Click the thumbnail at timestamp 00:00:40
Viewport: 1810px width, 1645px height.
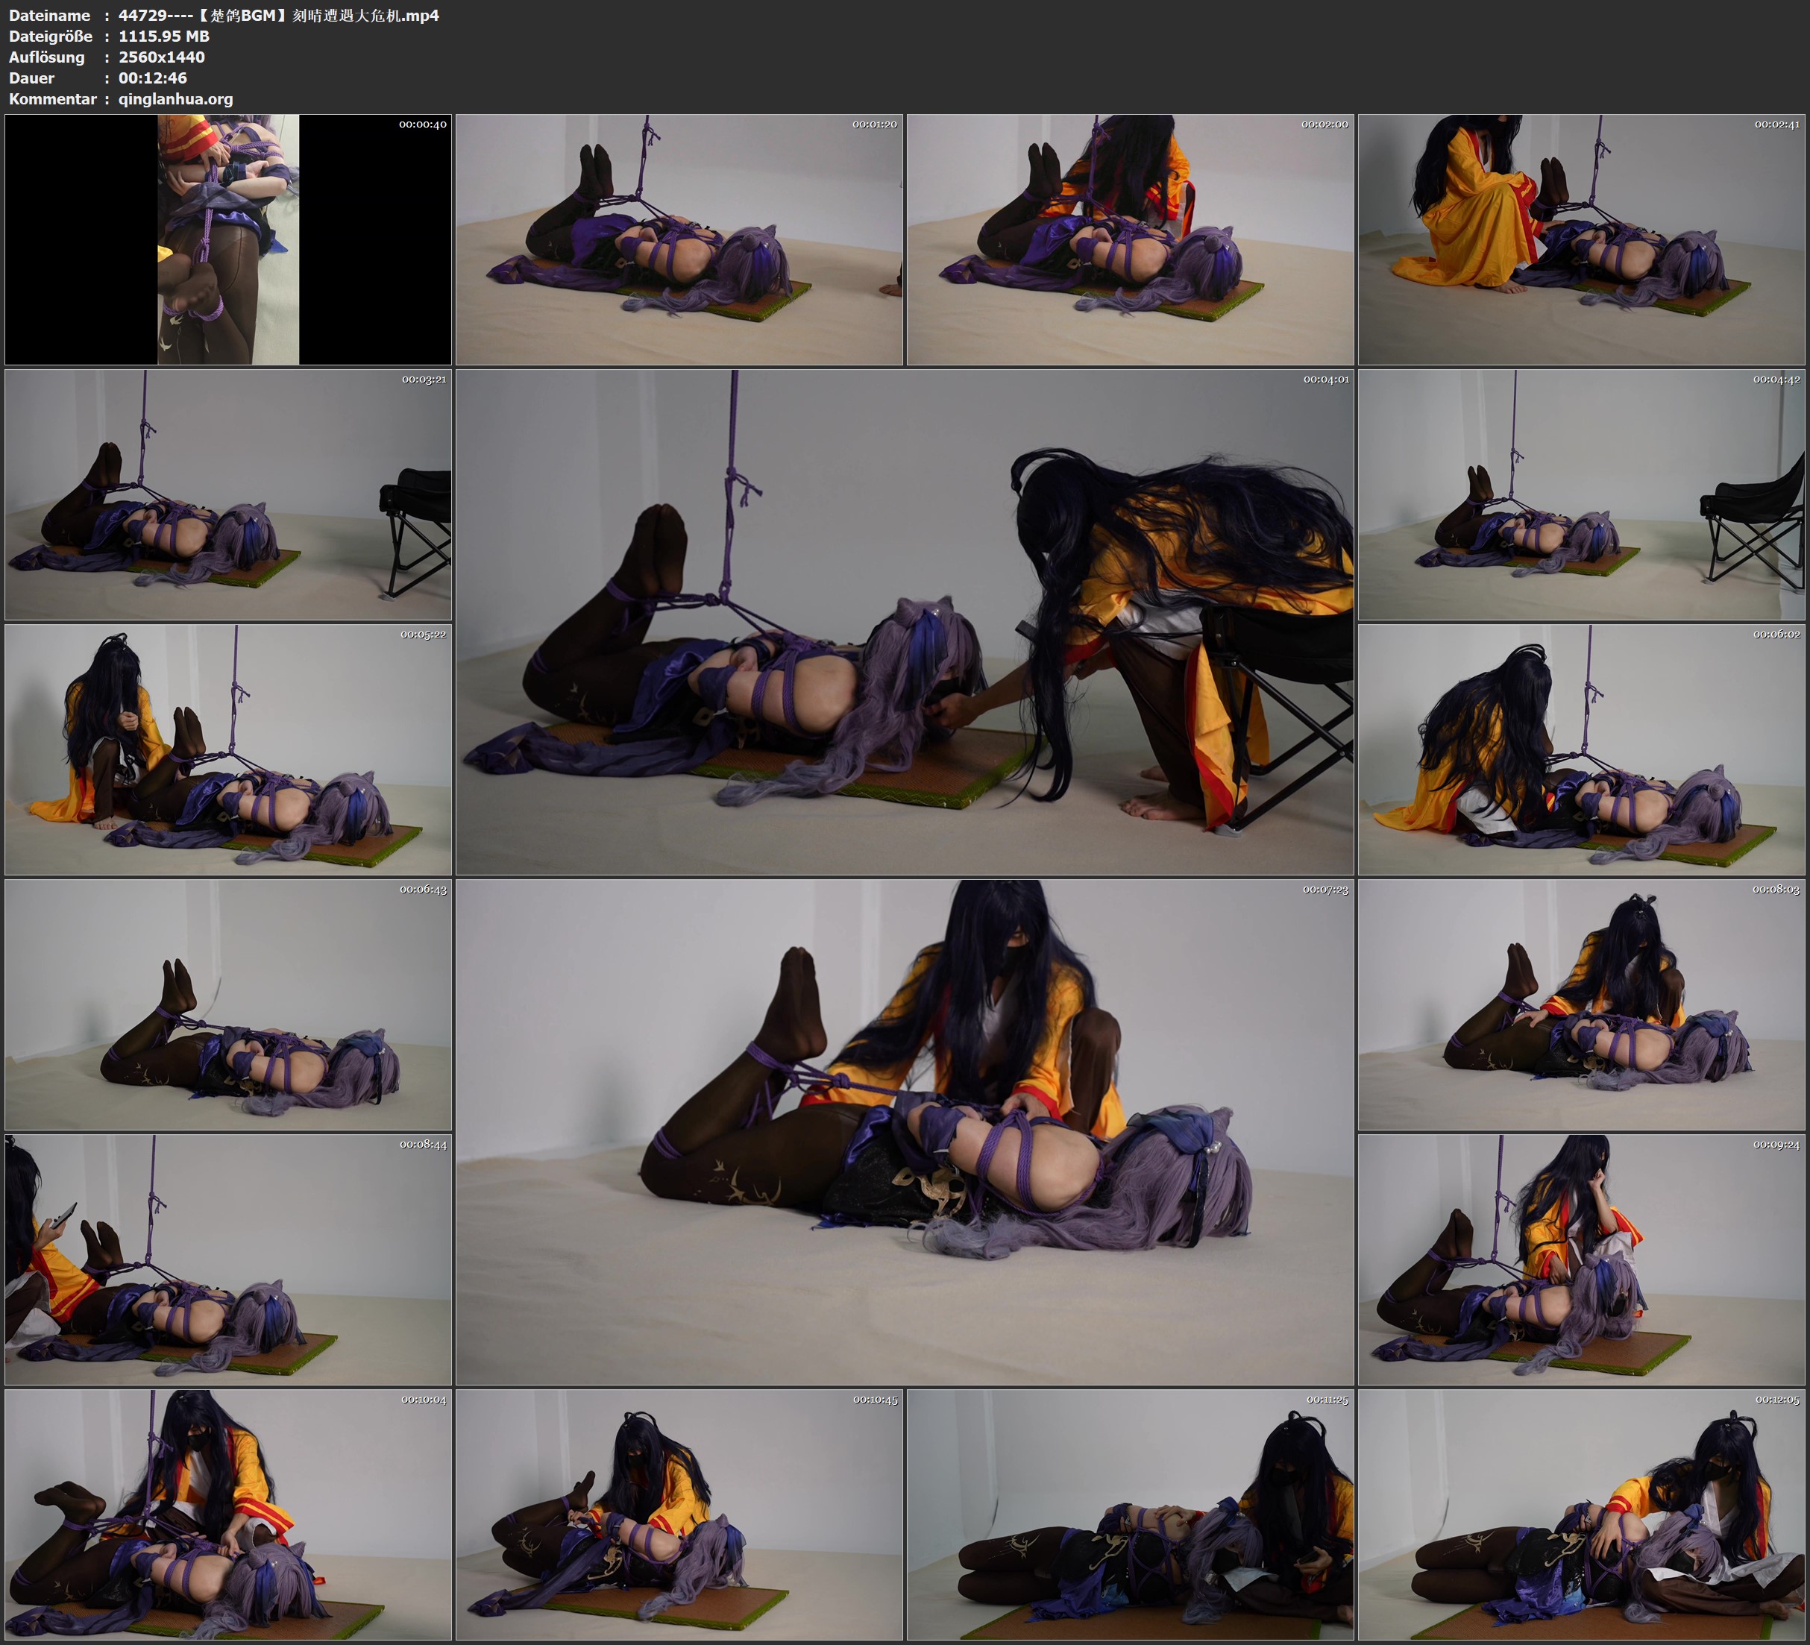(228, 239)
